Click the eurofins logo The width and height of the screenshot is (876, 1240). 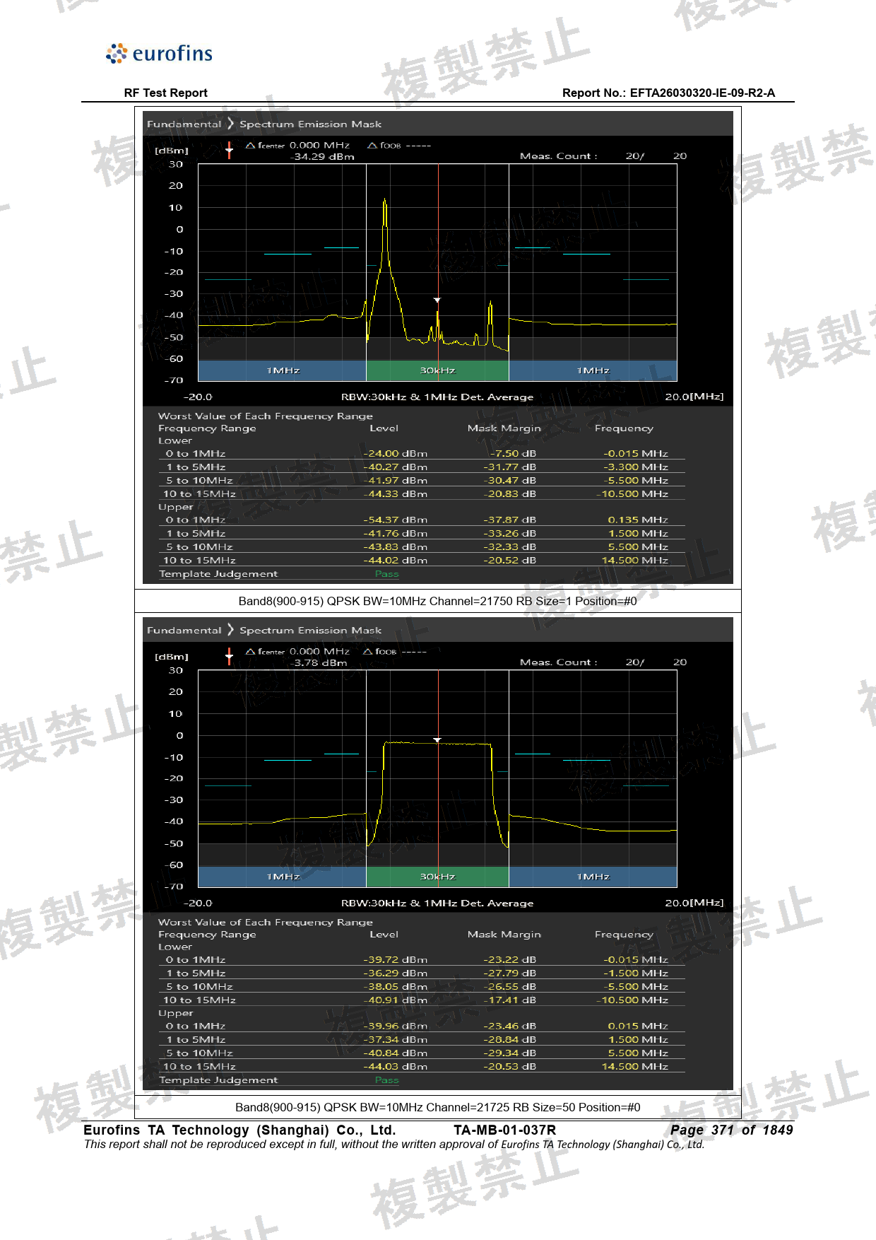[159, 54]
